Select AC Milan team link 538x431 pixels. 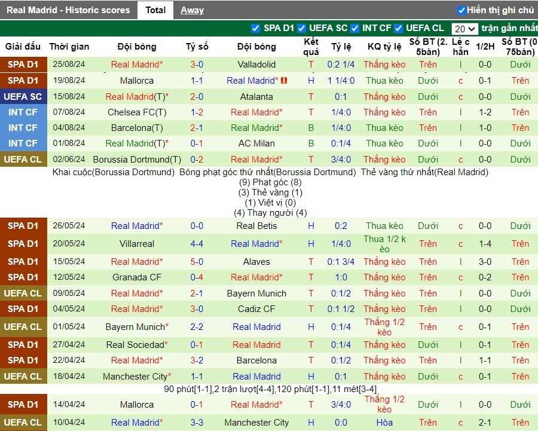coord(256,143)
